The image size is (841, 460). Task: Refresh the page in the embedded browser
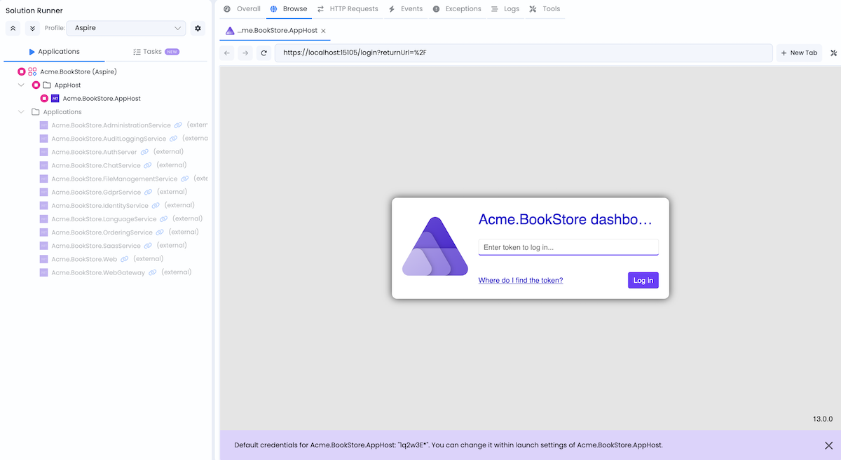tap(264, 53)
